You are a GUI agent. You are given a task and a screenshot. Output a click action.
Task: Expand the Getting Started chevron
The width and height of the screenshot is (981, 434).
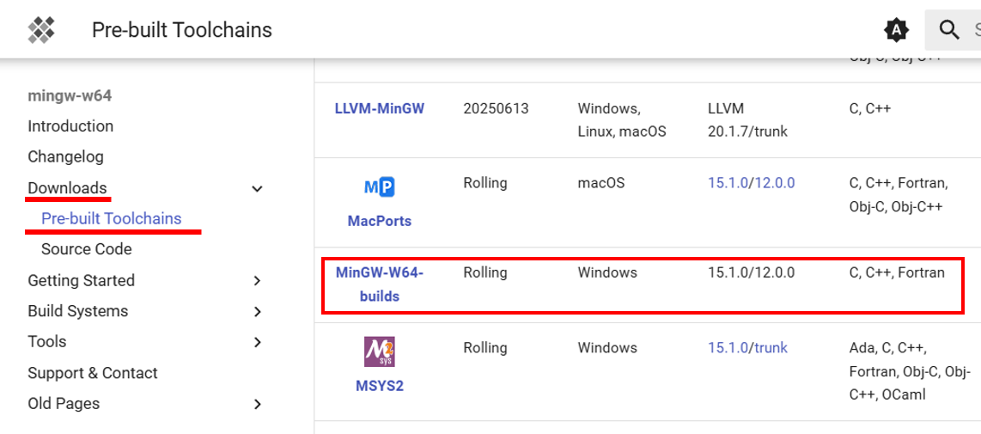[257, 280]
